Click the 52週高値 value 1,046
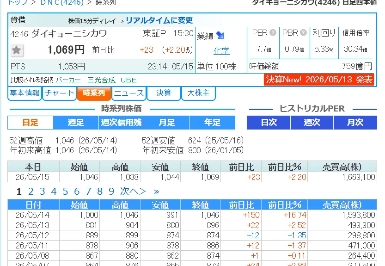Screen dimensions: 385x266 (x=65, y=141)
